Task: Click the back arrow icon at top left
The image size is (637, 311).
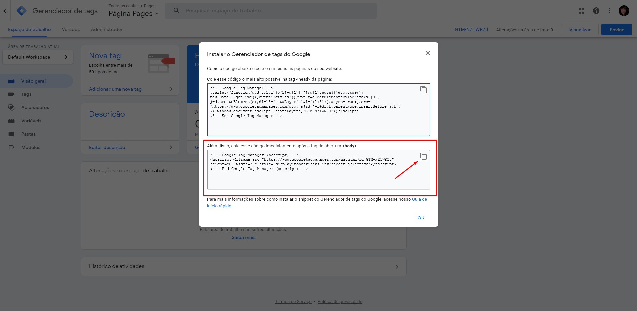Action: 5,11
